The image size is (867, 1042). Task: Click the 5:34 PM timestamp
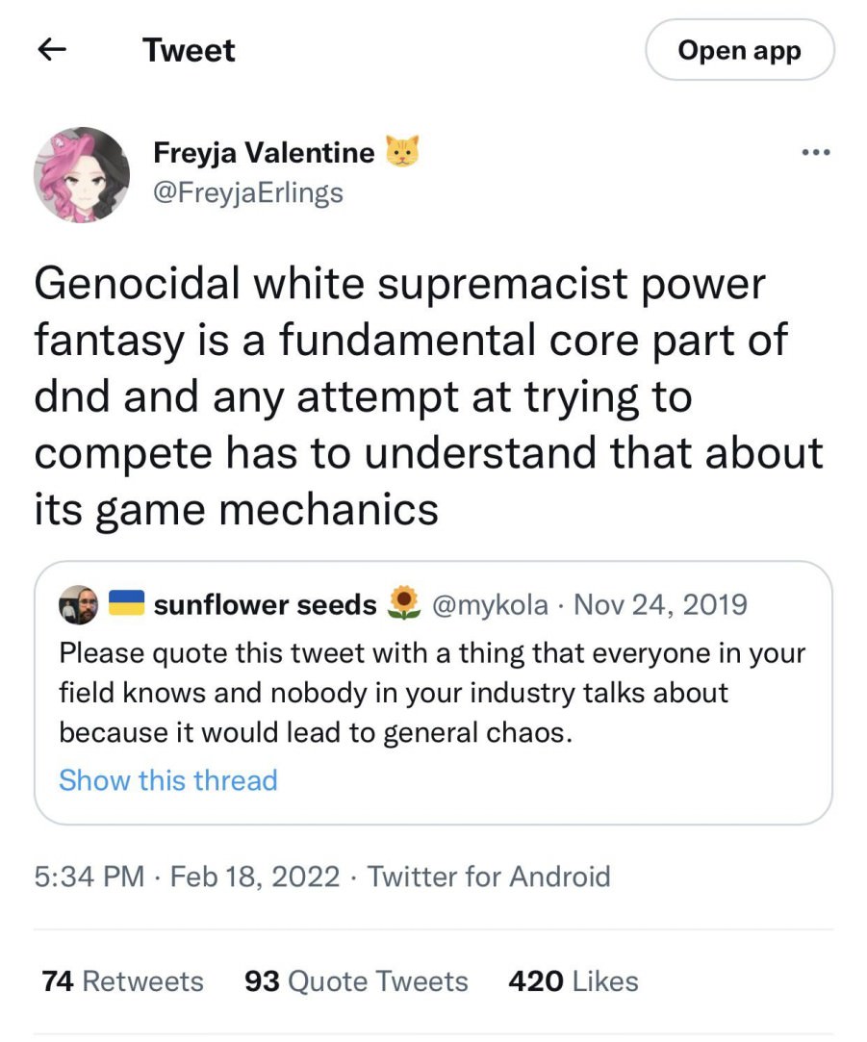click(89, 877)
